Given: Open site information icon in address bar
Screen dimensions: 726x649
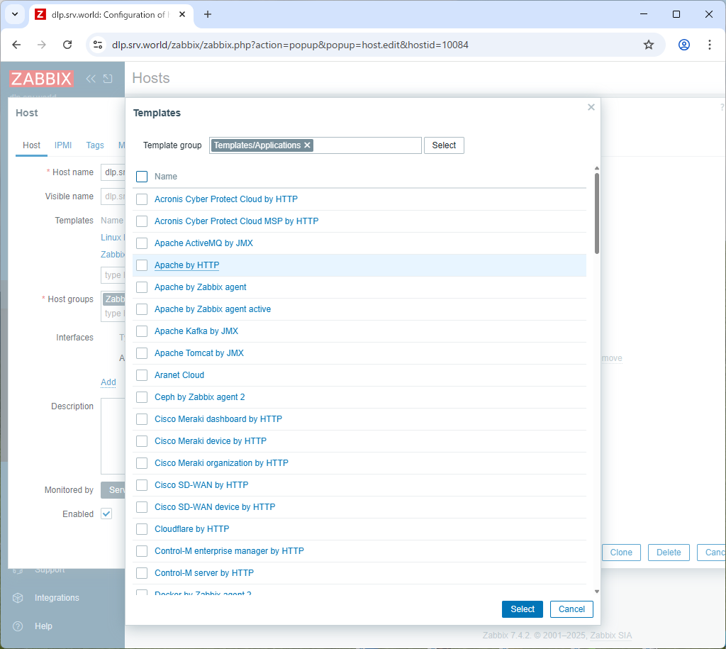Looking at the screenshot, I should tap(98, 45).
